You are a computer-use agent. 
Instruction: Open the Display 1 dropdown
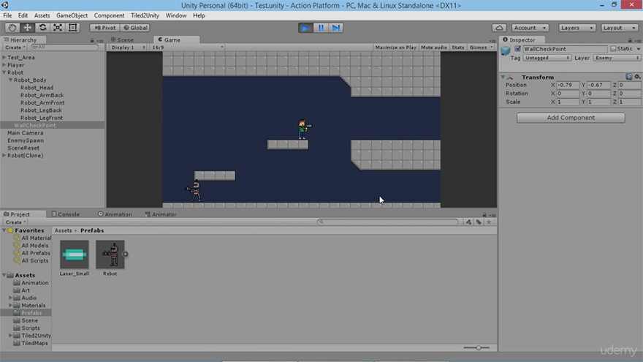(128, 48)
